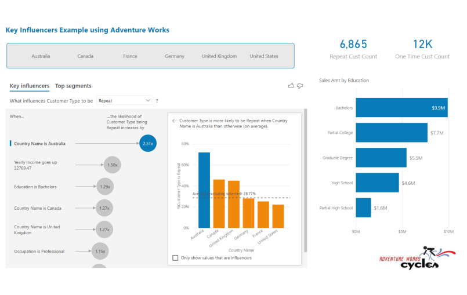467x295 pixels.
Task: Click the Partial College sales bar
Action: 392,133
